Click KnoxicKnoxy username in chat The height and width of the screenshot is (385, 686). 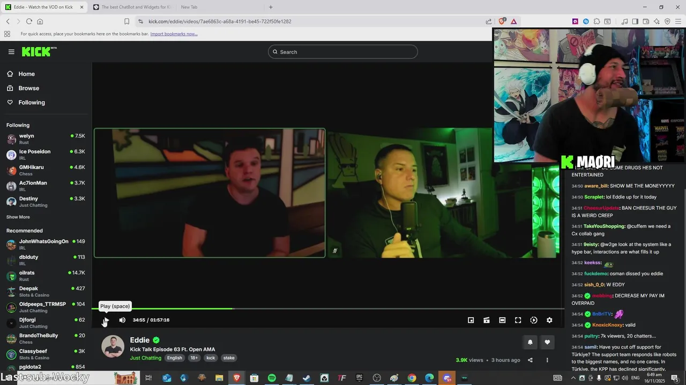click(x=608, y=325)
